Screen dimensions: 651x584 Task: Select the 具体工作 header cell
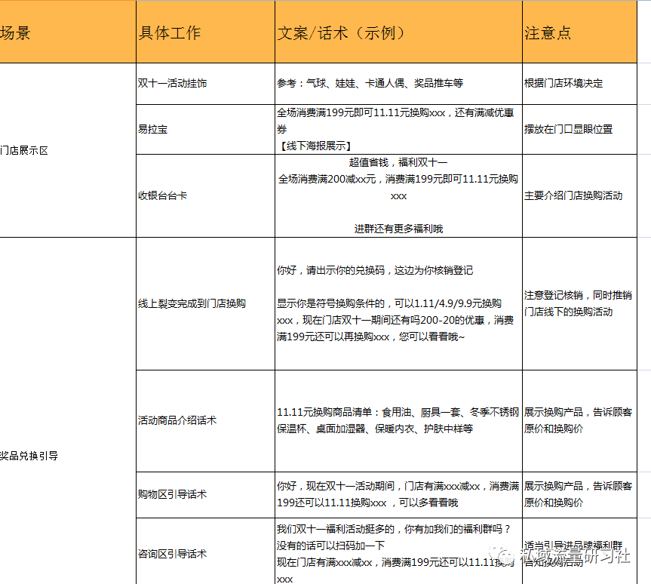point(205,32)
